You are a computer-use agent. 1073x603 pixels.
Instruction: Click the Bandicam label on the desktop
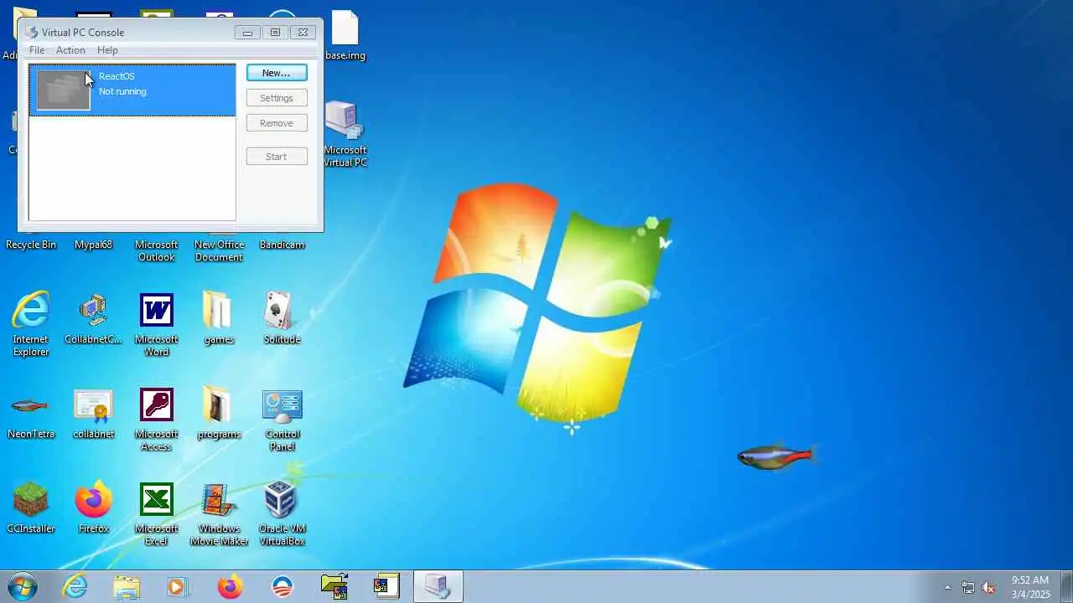282,245
